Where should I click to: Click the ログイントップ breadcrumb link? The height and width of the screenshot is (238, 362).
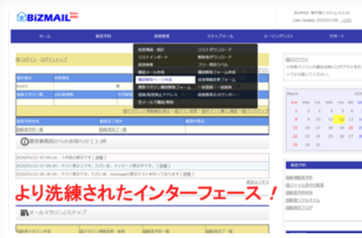53,60
